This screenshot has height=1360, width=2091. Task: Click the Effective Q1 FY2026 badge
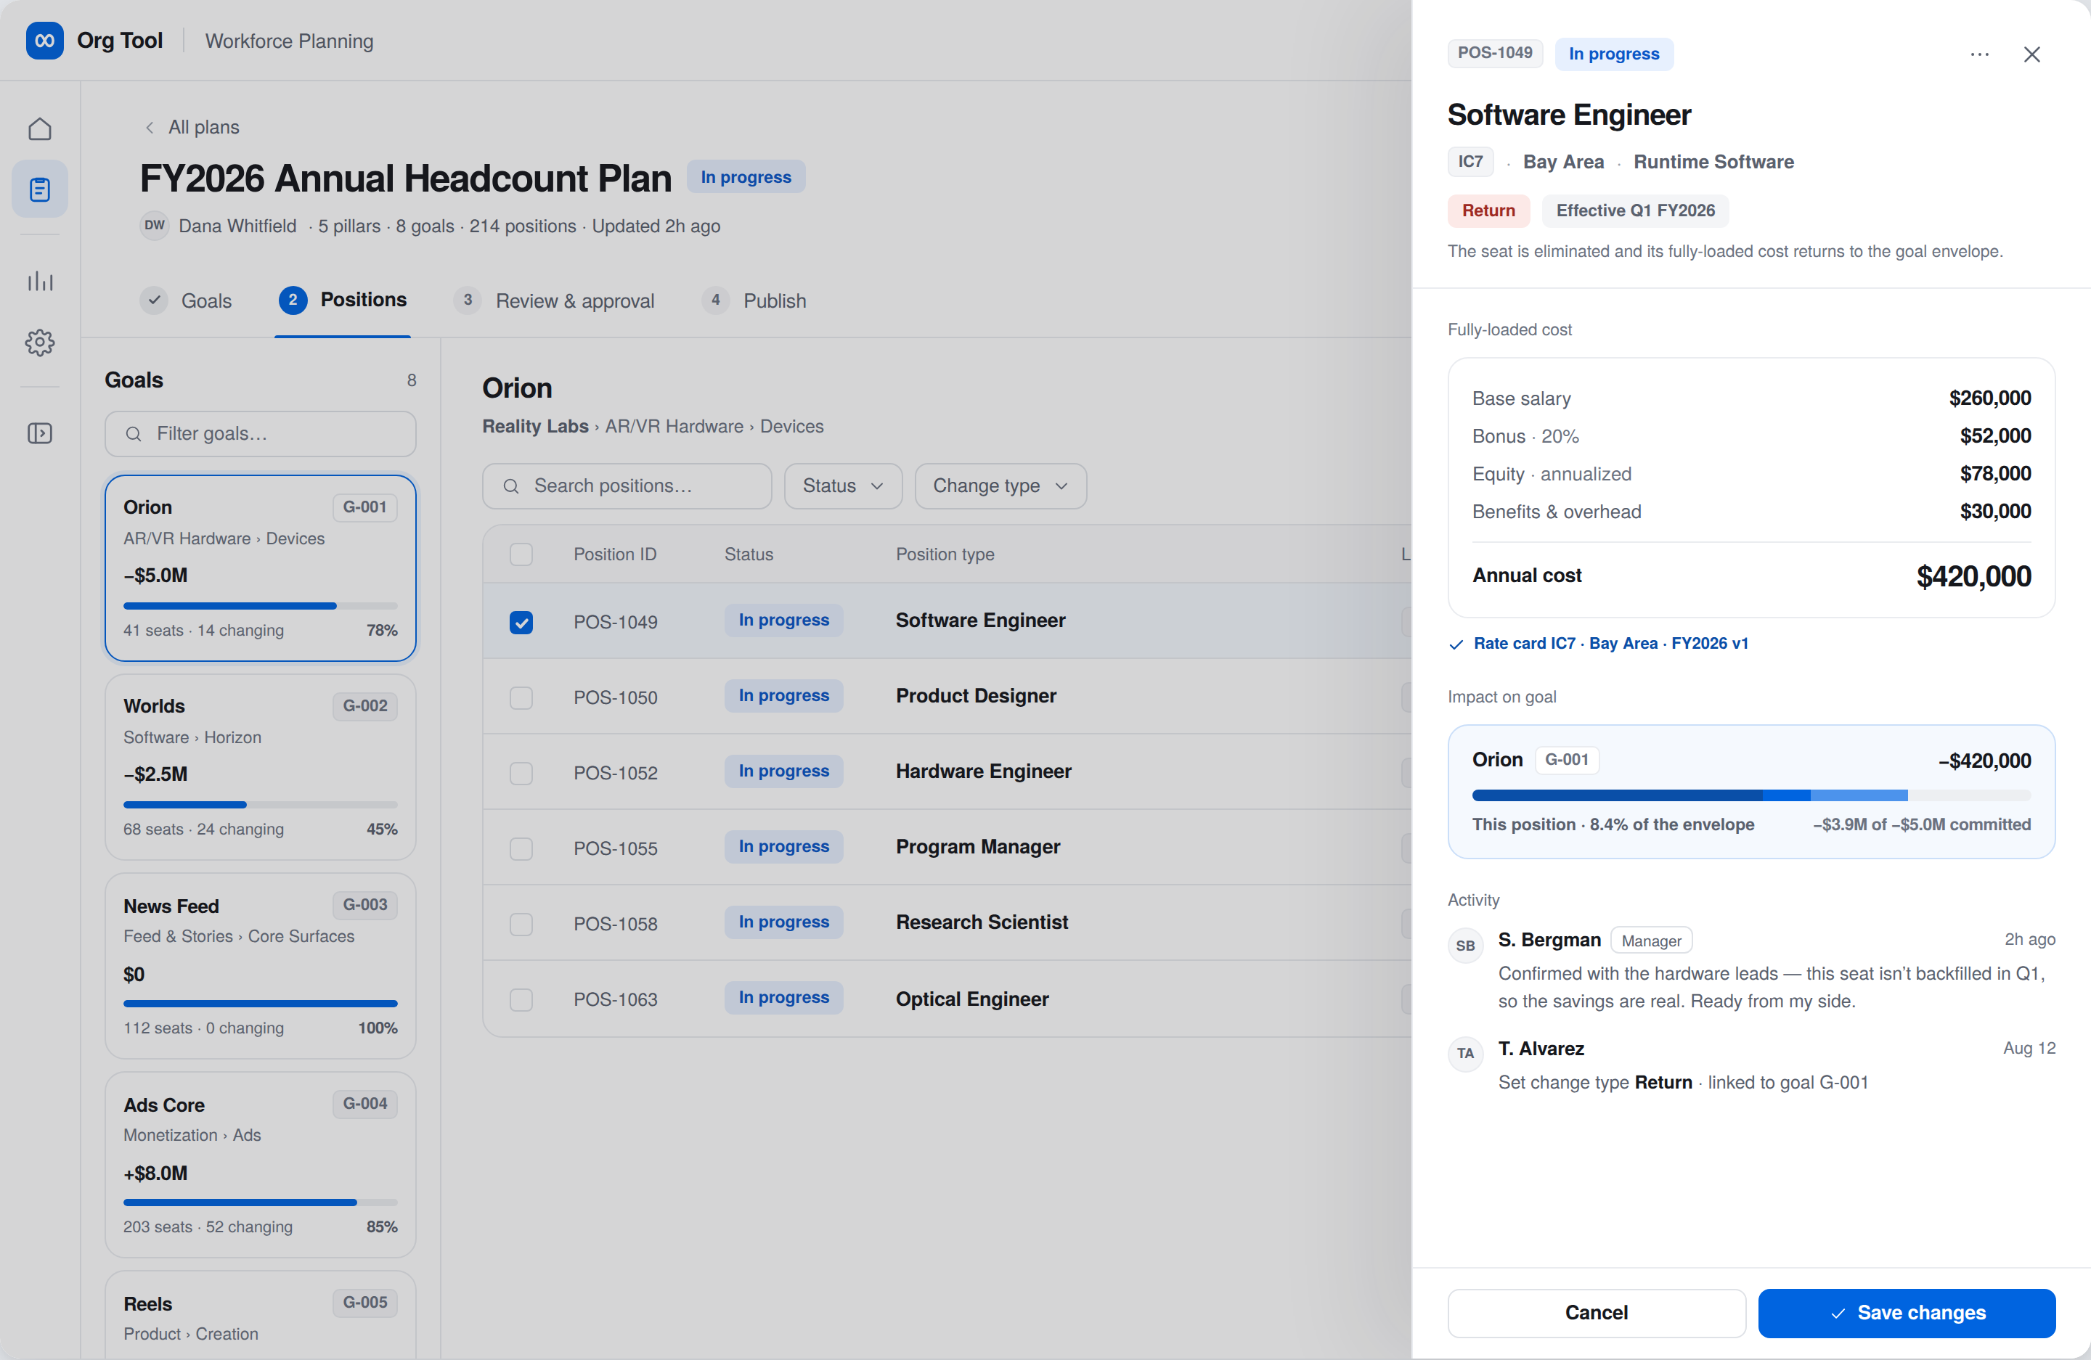1635,210
